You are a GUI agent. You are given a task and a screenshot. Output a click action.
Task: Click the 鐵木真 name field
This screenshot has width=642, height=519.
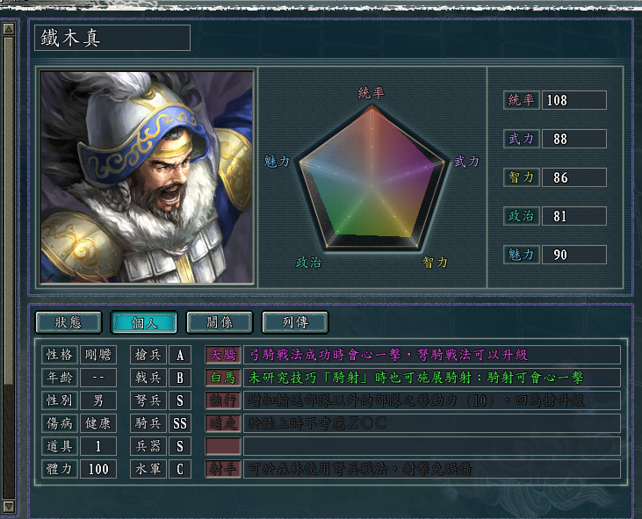pos(112,38)
